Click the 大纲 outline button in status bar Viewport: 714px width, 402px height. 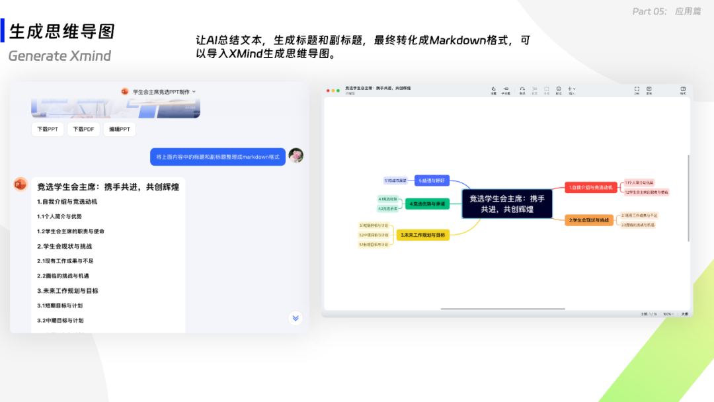click(684, 314)
